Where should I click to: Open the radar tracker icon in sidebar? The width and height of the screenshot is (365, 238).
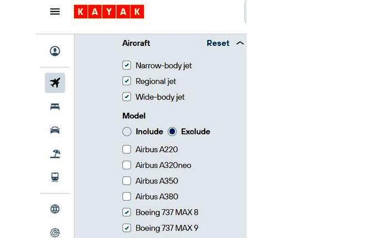pos(55,232)
